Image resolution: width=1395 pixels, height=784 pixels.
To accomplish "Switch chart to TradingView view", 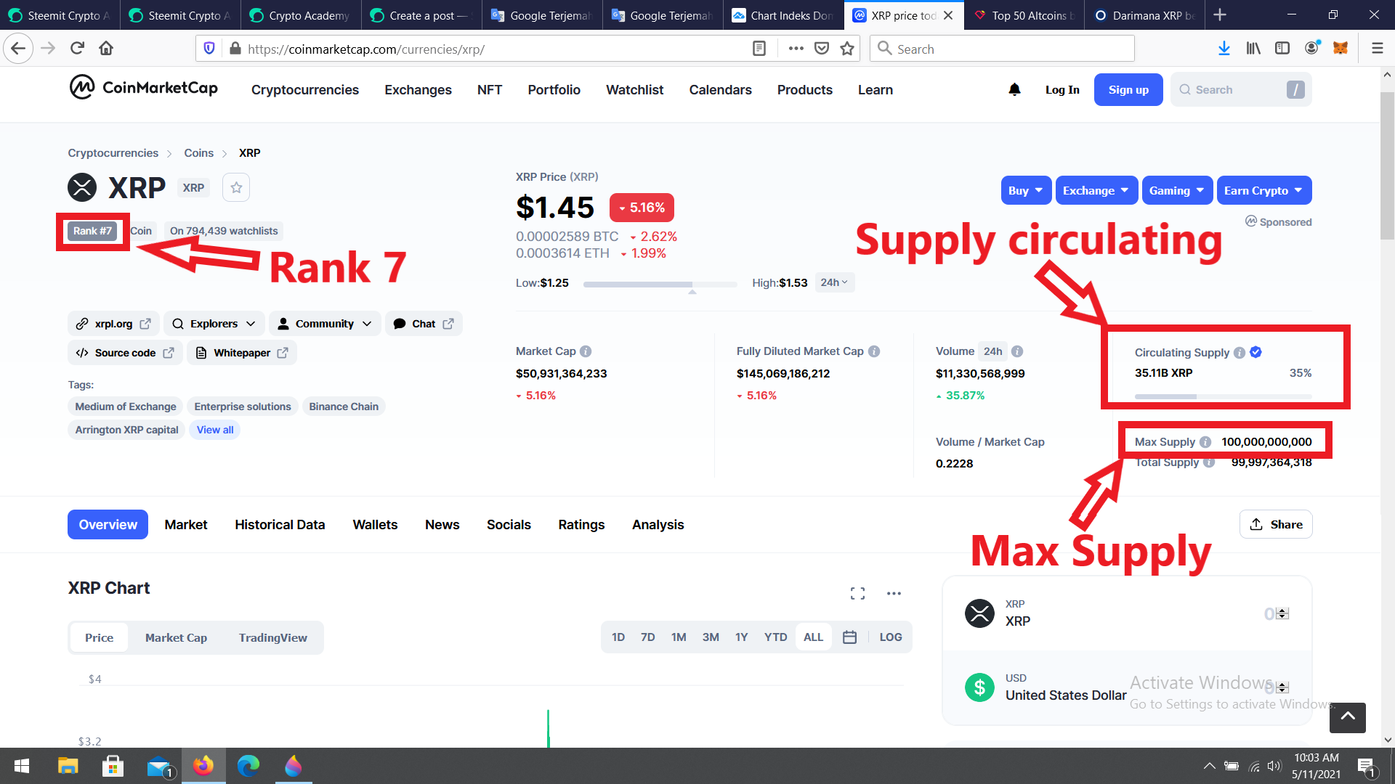I will 273,638.
